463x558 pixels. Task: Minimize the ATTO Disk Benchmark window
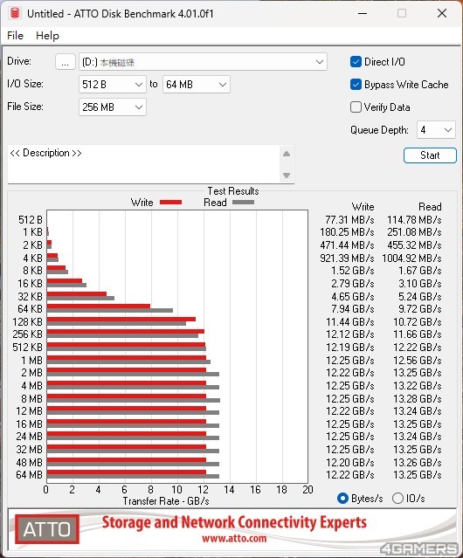(x=363, y=13)
